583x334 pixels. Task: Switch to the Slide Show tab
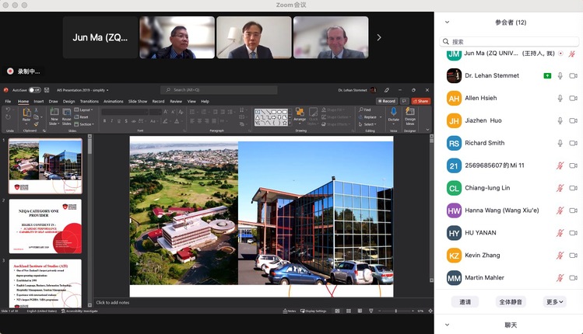[138, 101]
